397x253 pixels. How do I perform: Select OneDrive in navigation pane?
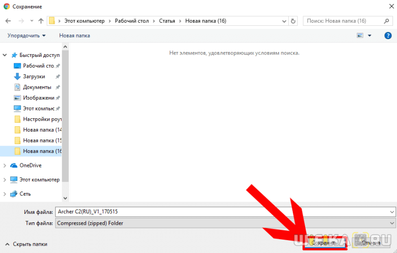pyautogui.click(x=31, y=165)
